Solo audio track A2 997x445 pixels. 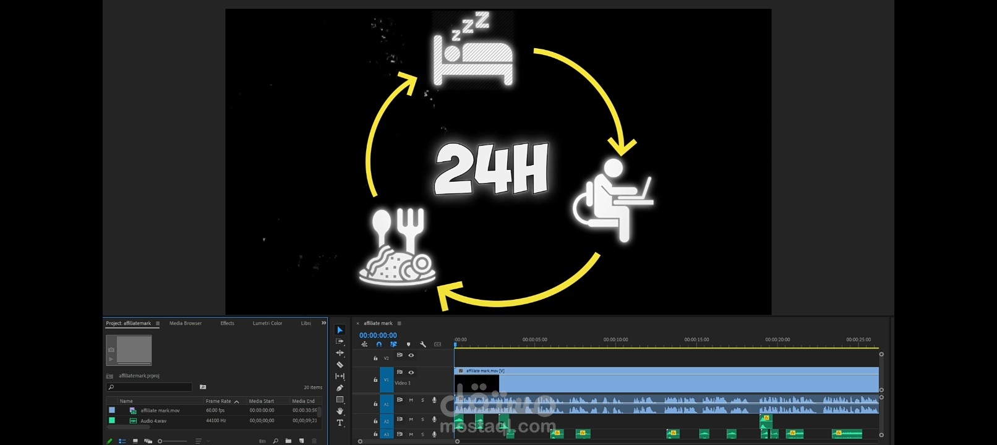423,420
